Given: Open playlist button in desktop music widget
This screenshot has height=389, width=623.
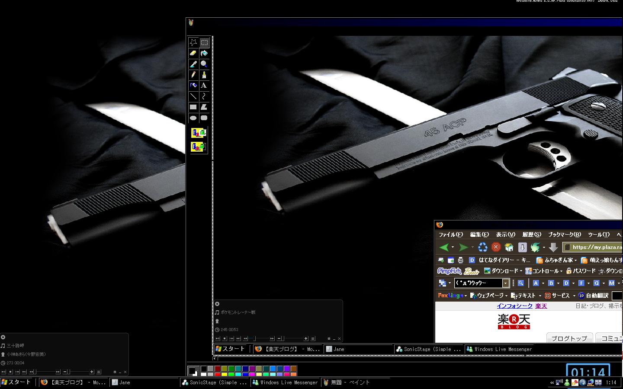Looking at the screenshot, I should [99, 372].
